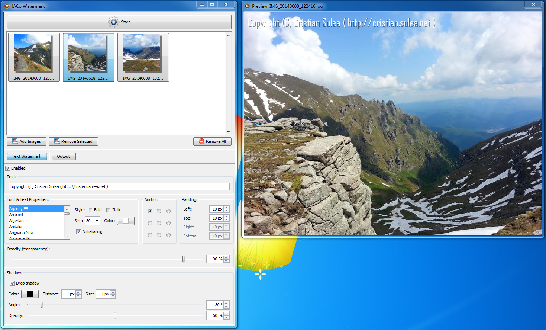Click the red Remove All icon
The image size is (546, 330).
(x=201, y=141)
